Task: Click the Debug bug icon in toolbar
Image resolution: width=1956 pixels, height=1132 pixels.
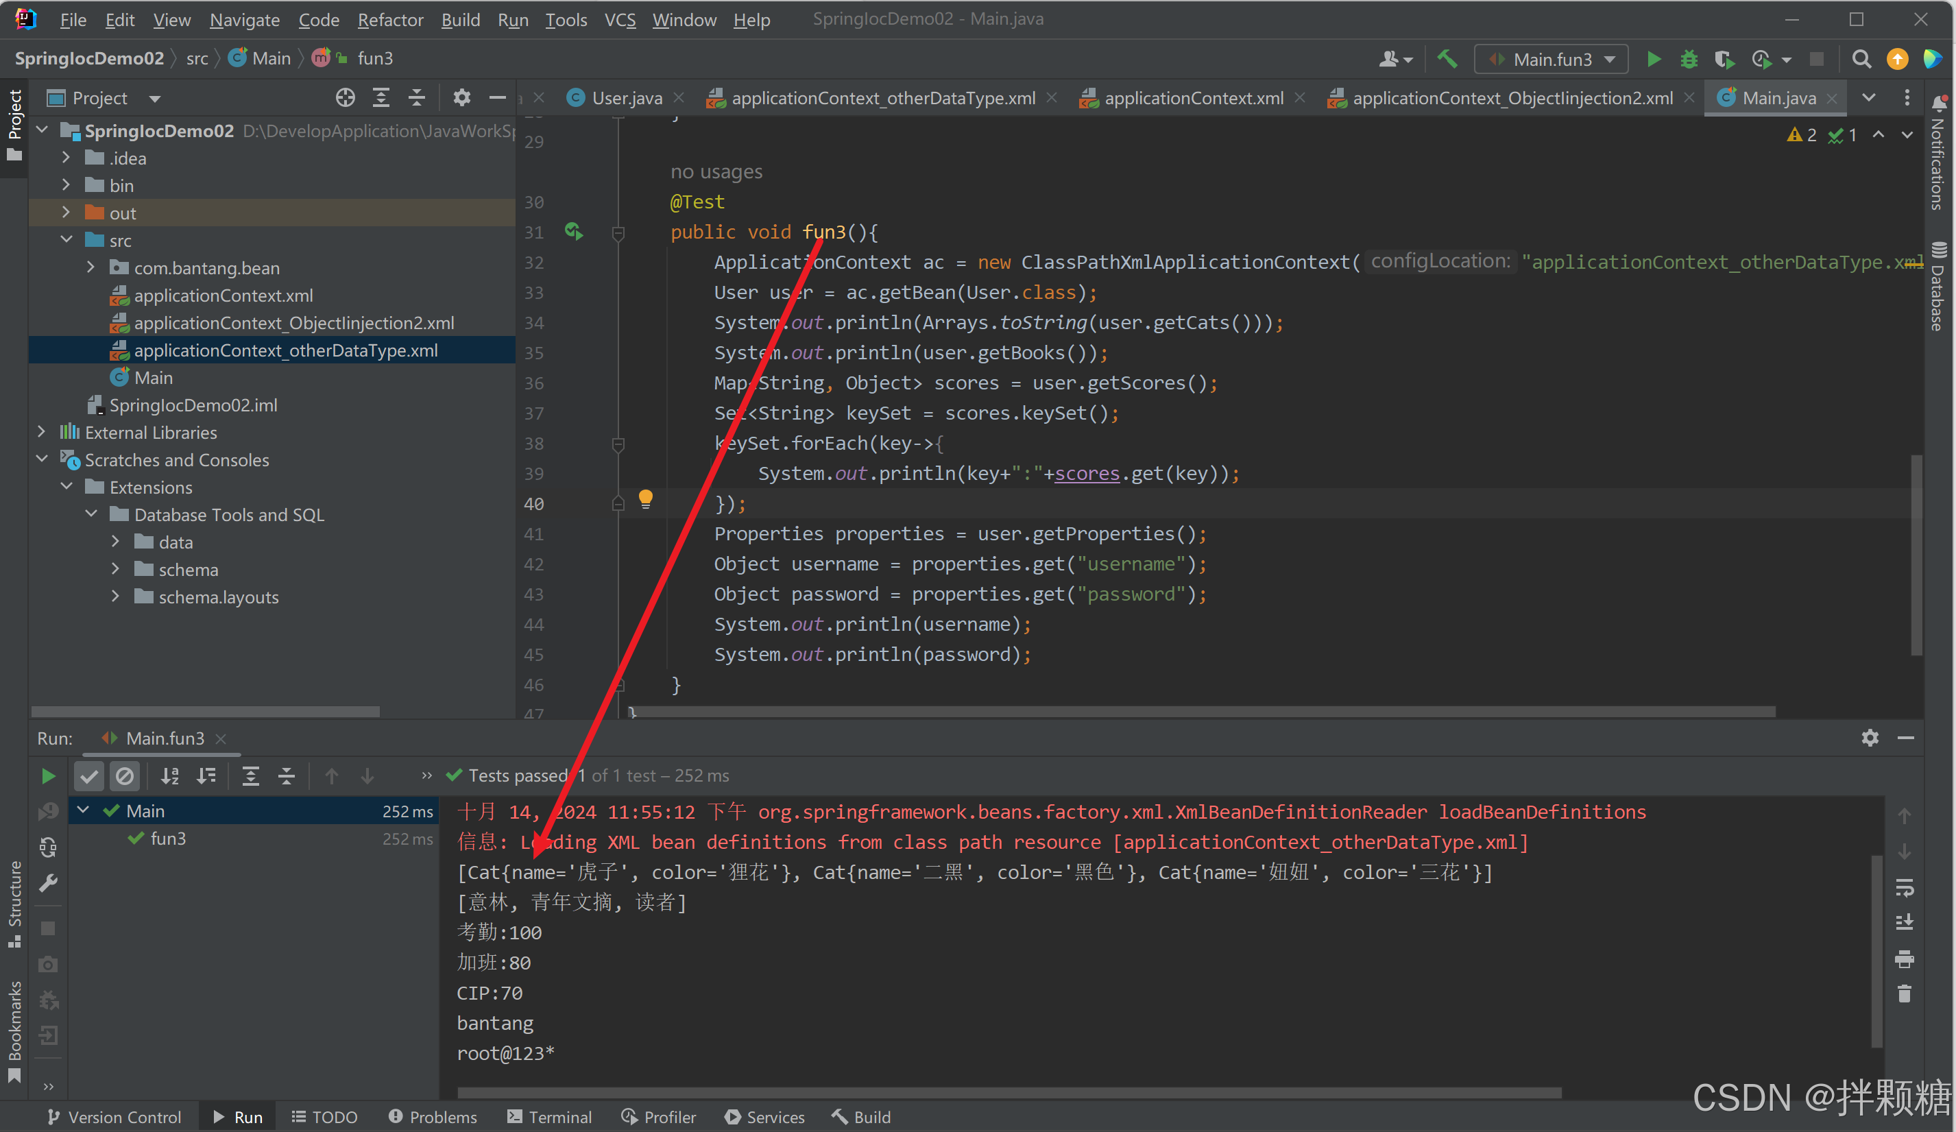Action: [x=1688, y=59]
